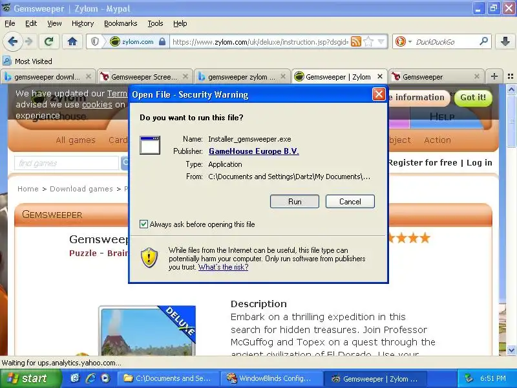Open the Home page icon

[72, 41]
